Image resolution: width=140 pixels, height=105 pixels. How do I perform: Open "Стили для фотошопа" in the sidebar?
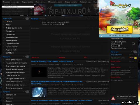point(14,82)
